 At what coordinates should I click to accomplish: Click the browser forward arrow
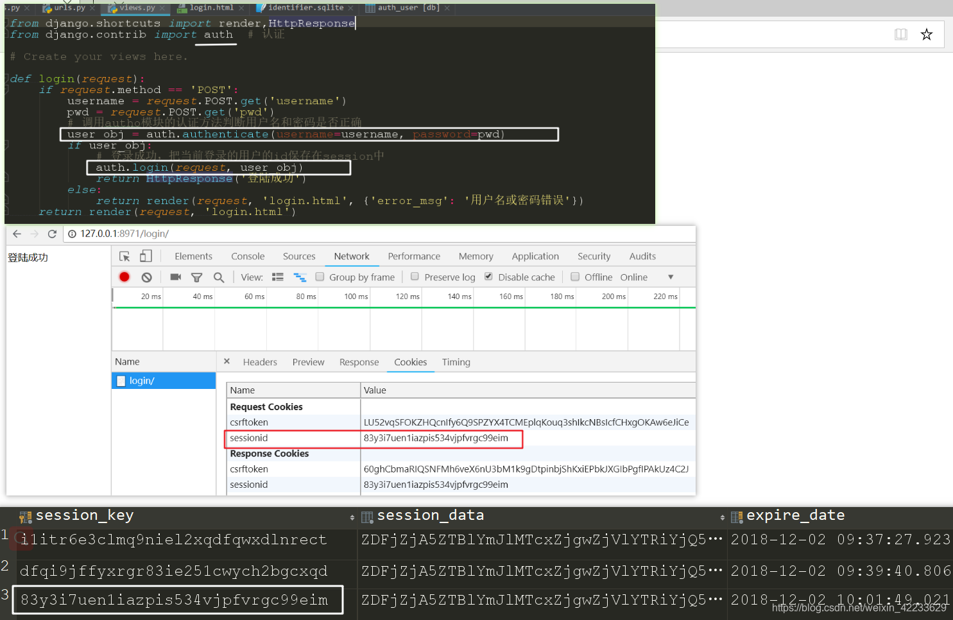(35, 234)
